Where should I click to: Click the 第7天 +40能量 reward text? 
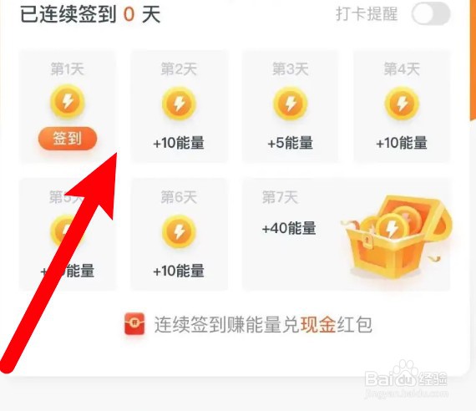289,228
